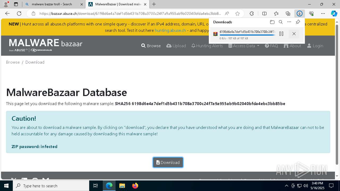Click the taskbar search box
This screenshot has width=340, height=191.
(x=51, y=186)
